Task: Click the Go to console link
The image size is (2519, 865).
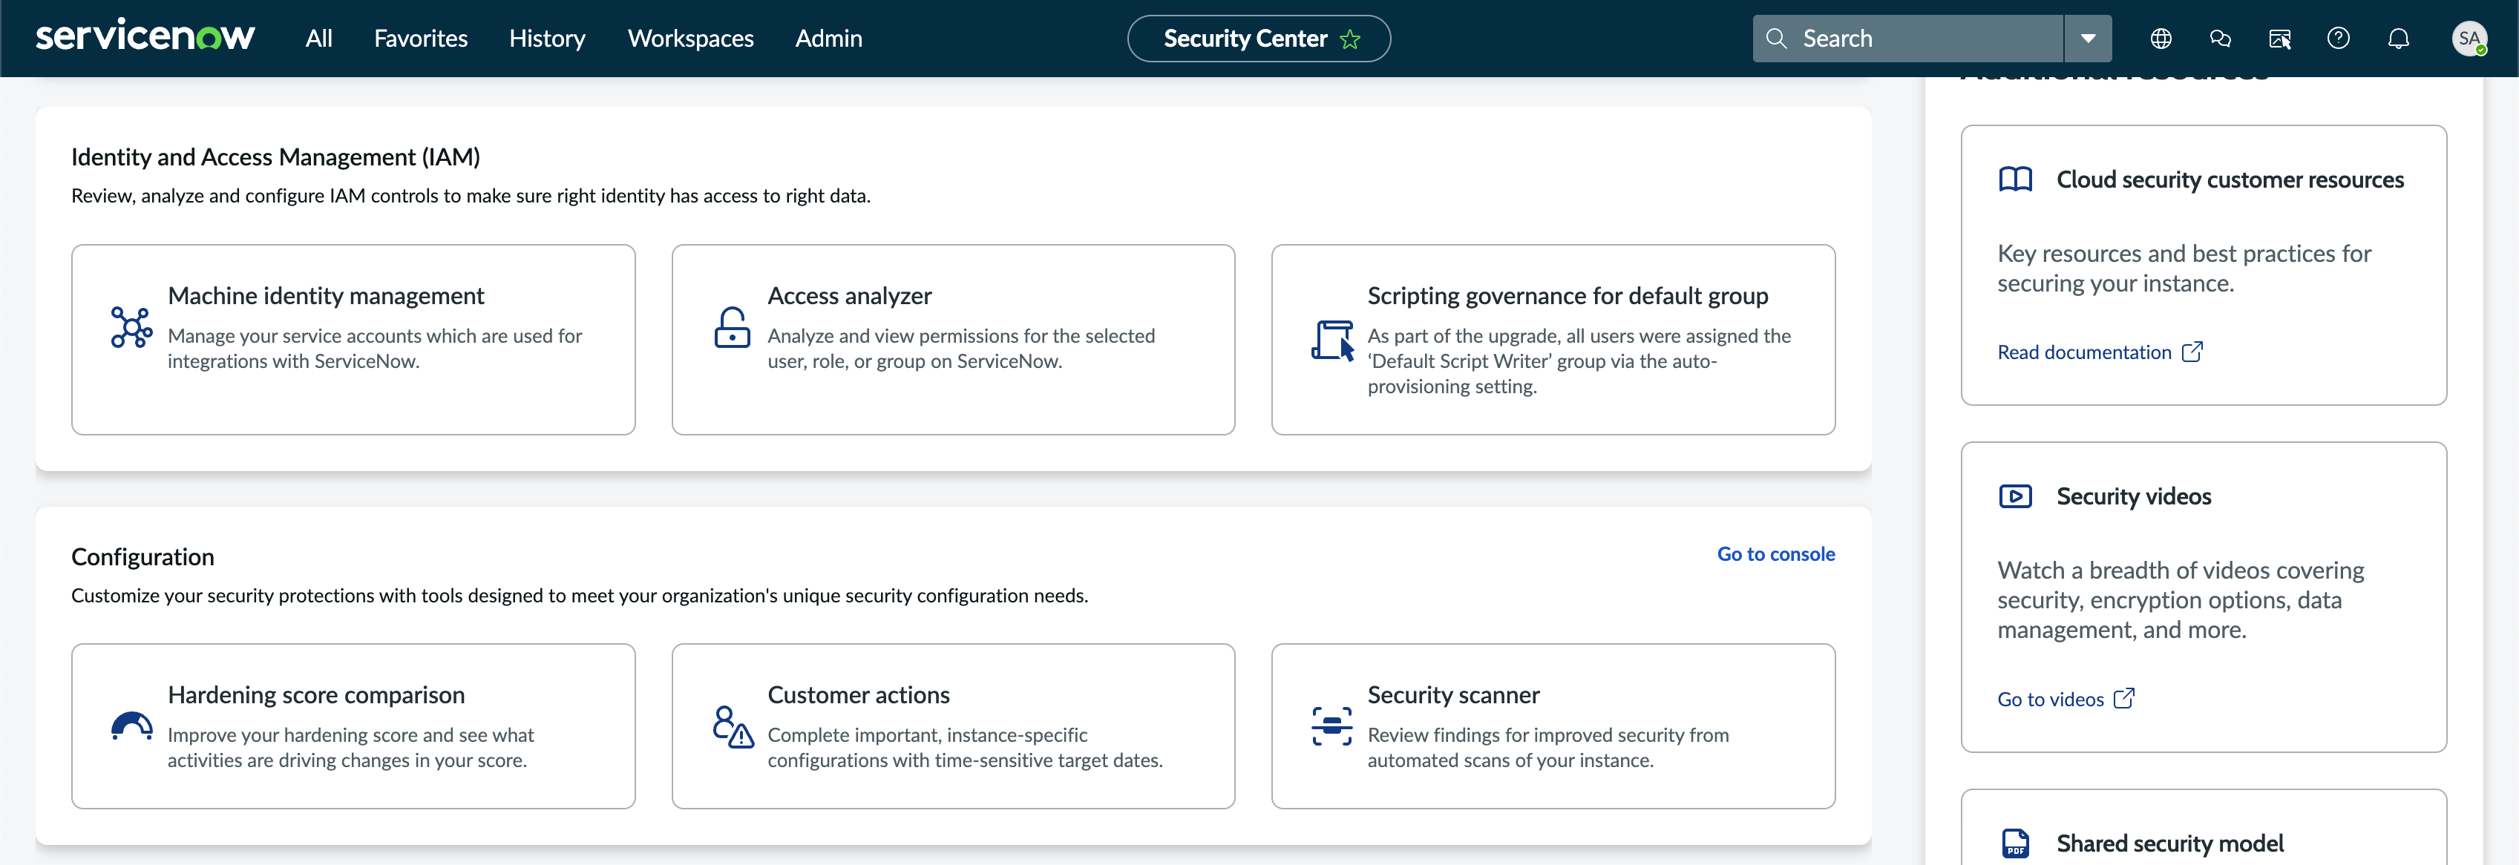Action: coord(1776,554)
